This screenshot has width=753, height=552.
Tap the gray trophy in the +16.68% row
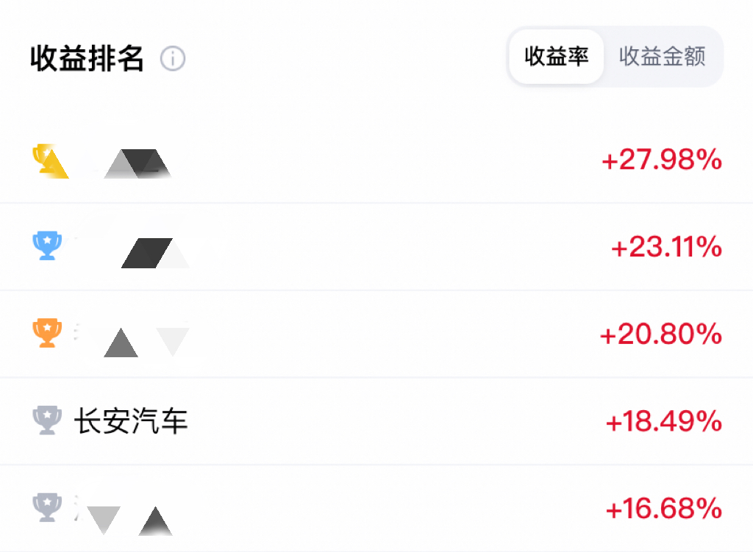click(x=48, y=508)
